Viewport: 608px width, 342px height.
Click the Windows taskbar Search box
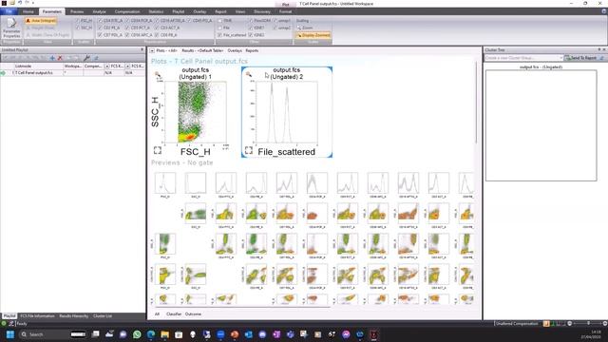pyautogui.click(x=52, y=334)
